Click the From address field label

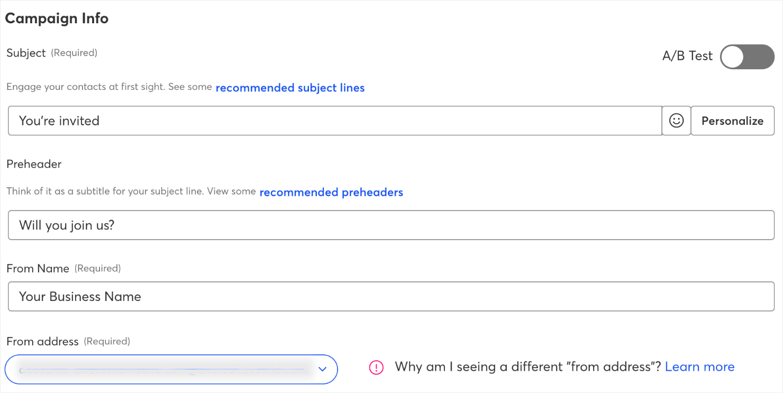[x=42, y=342]
